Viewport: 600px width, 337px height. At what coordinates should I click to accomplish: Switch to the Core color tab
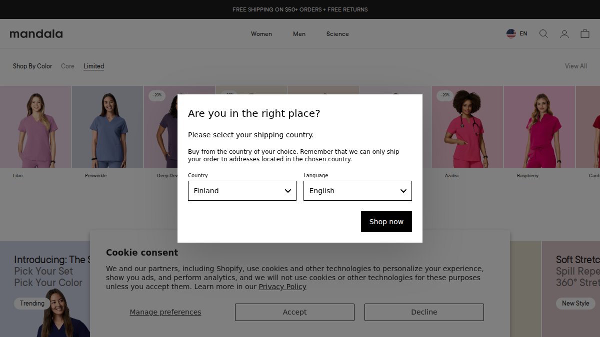pos(67,66)
